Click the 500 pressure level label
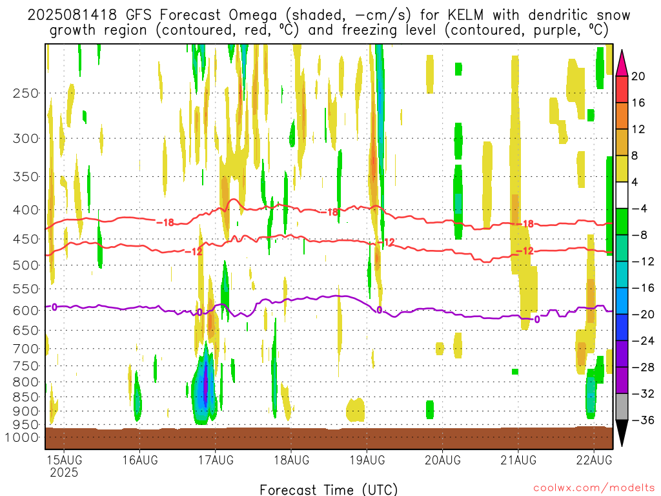 coord(26,265)
